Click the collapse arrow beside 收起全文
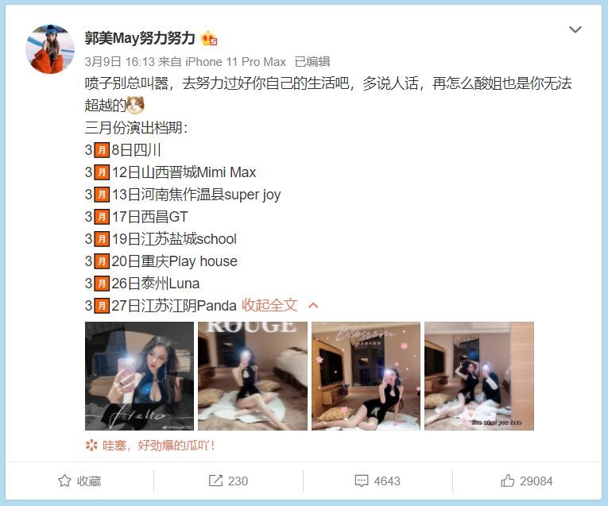This screenshot has height=506, width=608. (313, 306)
